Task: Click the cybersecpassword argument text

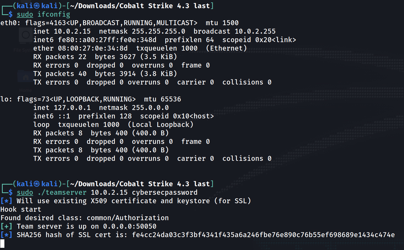Action: coord(164,193)
